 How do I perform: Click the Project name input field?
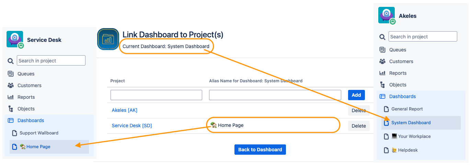[156, 95]
